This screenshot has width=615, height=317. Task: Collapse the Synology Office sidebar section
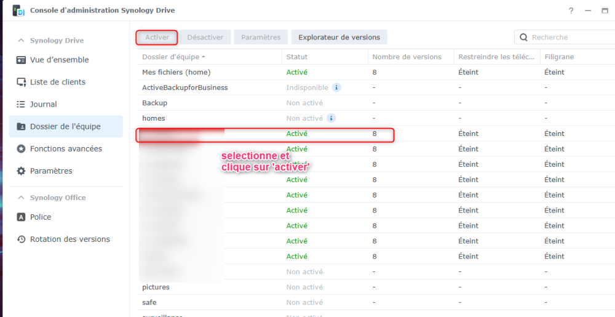point(22,198)
